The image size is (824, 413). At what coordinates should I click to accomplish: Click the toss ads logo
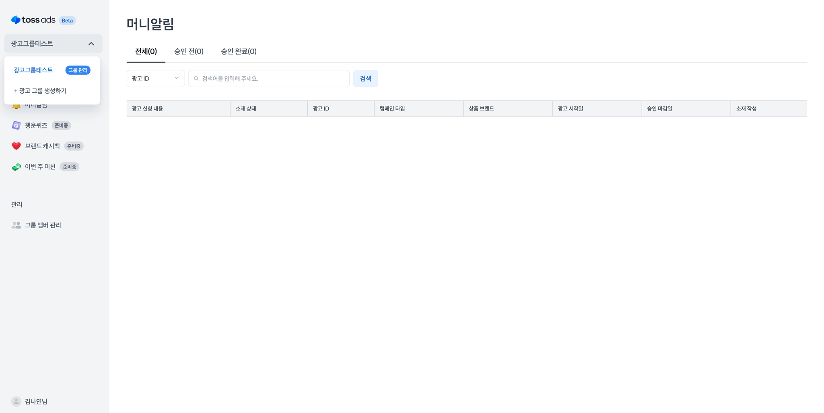pyautogui.click(x=33, y=20)
